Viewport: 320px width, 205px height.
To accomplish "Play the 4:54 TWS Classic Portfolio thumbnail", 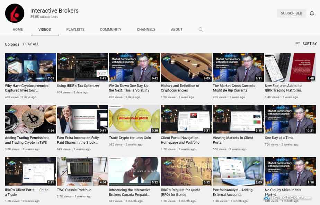I will tap(82, 171).
